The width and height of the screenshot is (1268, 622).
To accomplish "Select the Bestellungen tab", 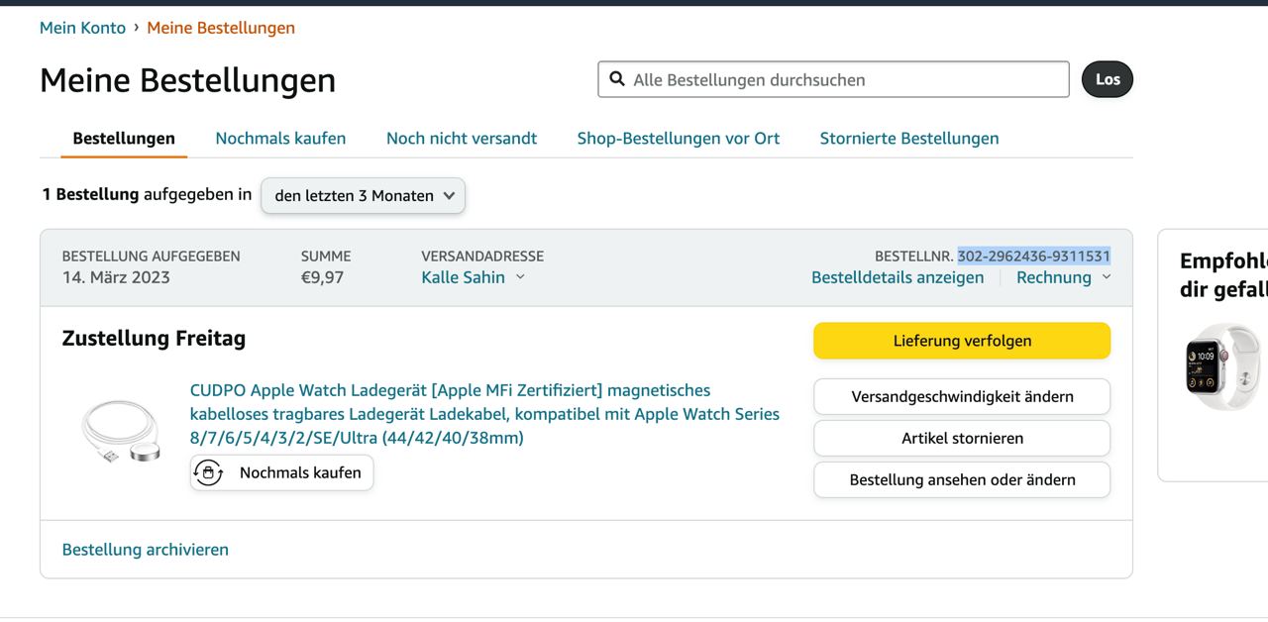I will click(x=124, y=139).
